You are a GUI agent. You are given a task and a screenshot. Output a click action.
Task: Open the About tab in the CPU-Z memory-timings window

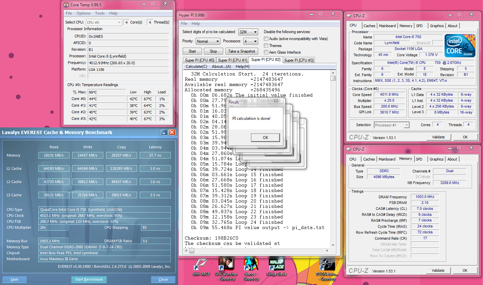coord(452,159)
